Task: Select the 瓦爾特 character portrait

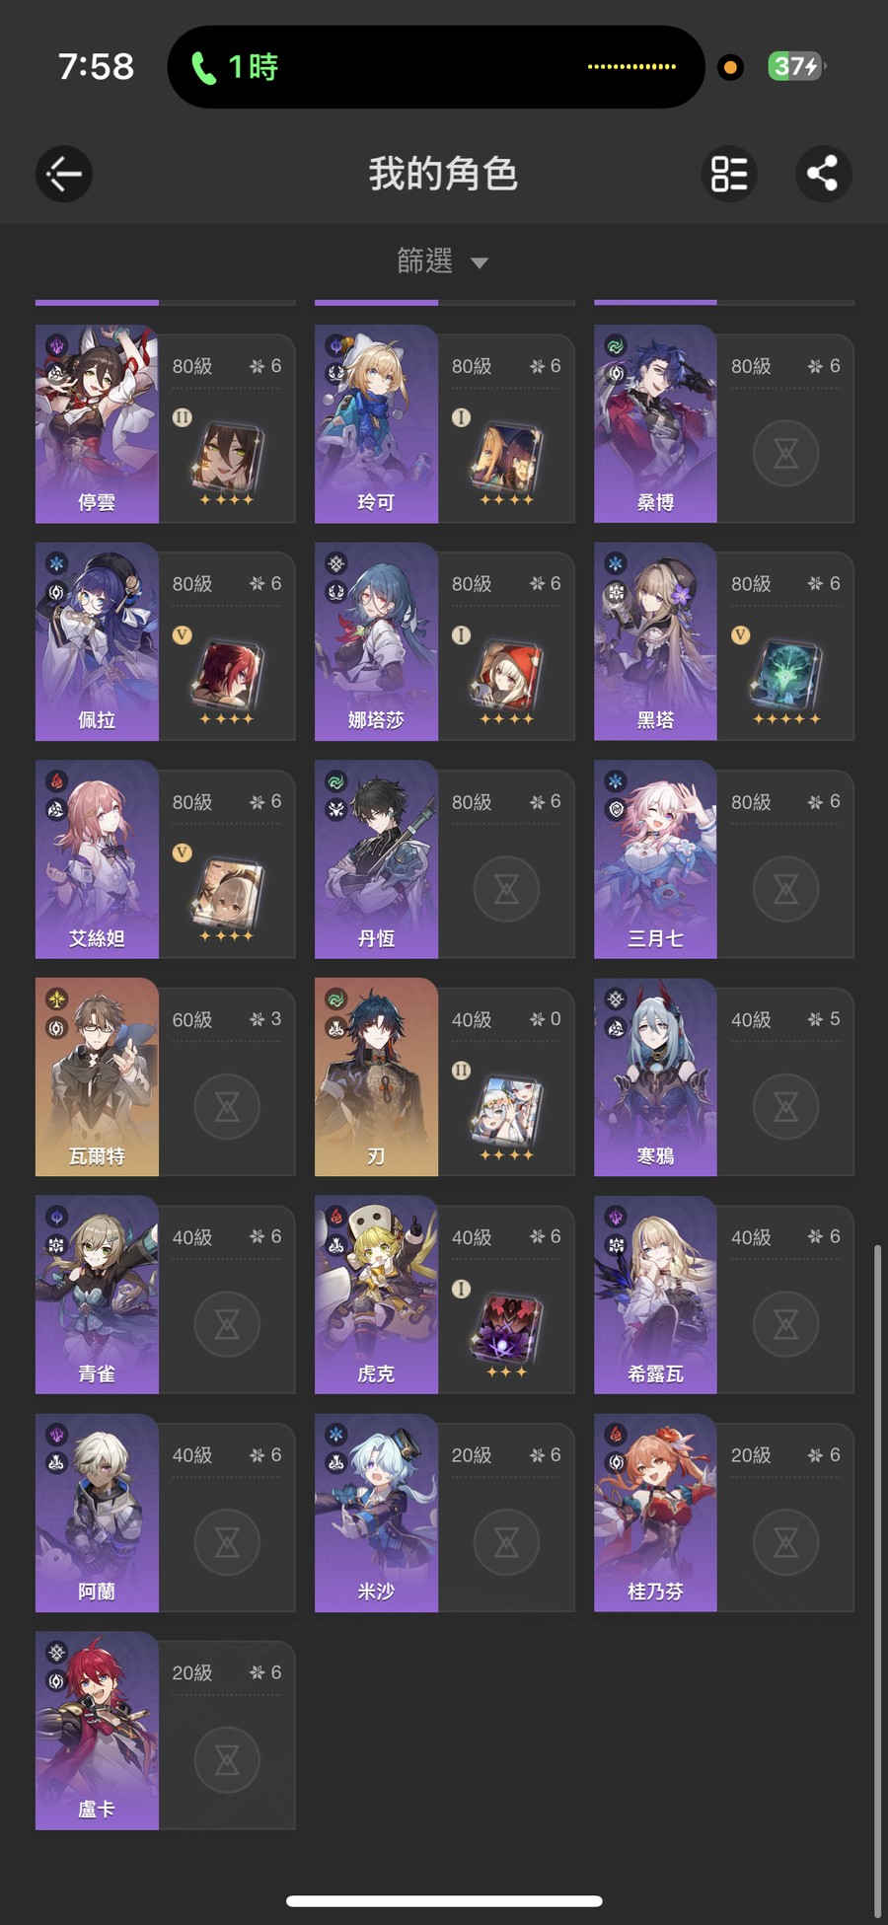Action: click(x=97, y=1076)
